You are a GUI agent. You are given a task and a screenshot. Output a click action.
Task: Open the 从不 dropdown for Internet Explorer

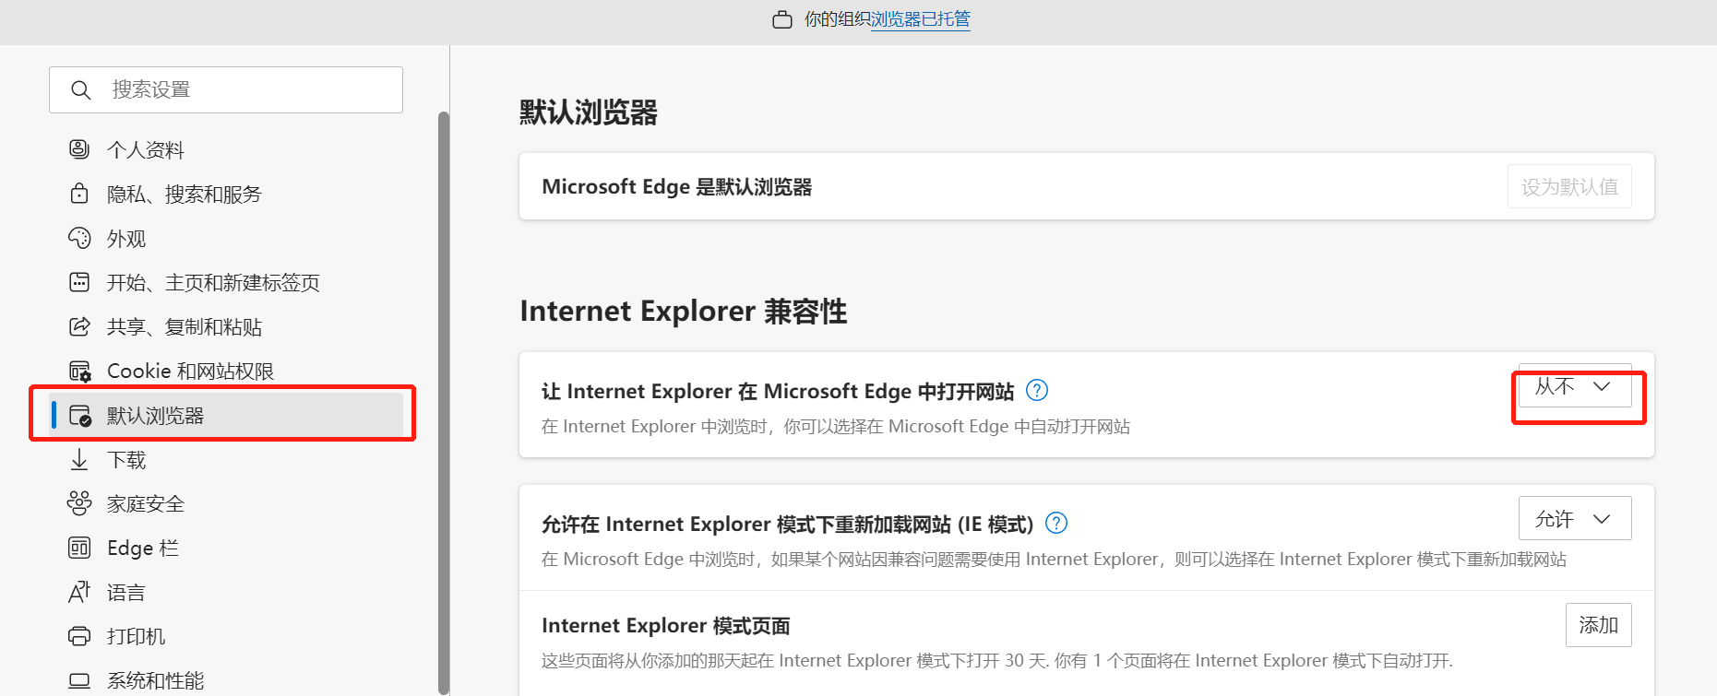1575,386
